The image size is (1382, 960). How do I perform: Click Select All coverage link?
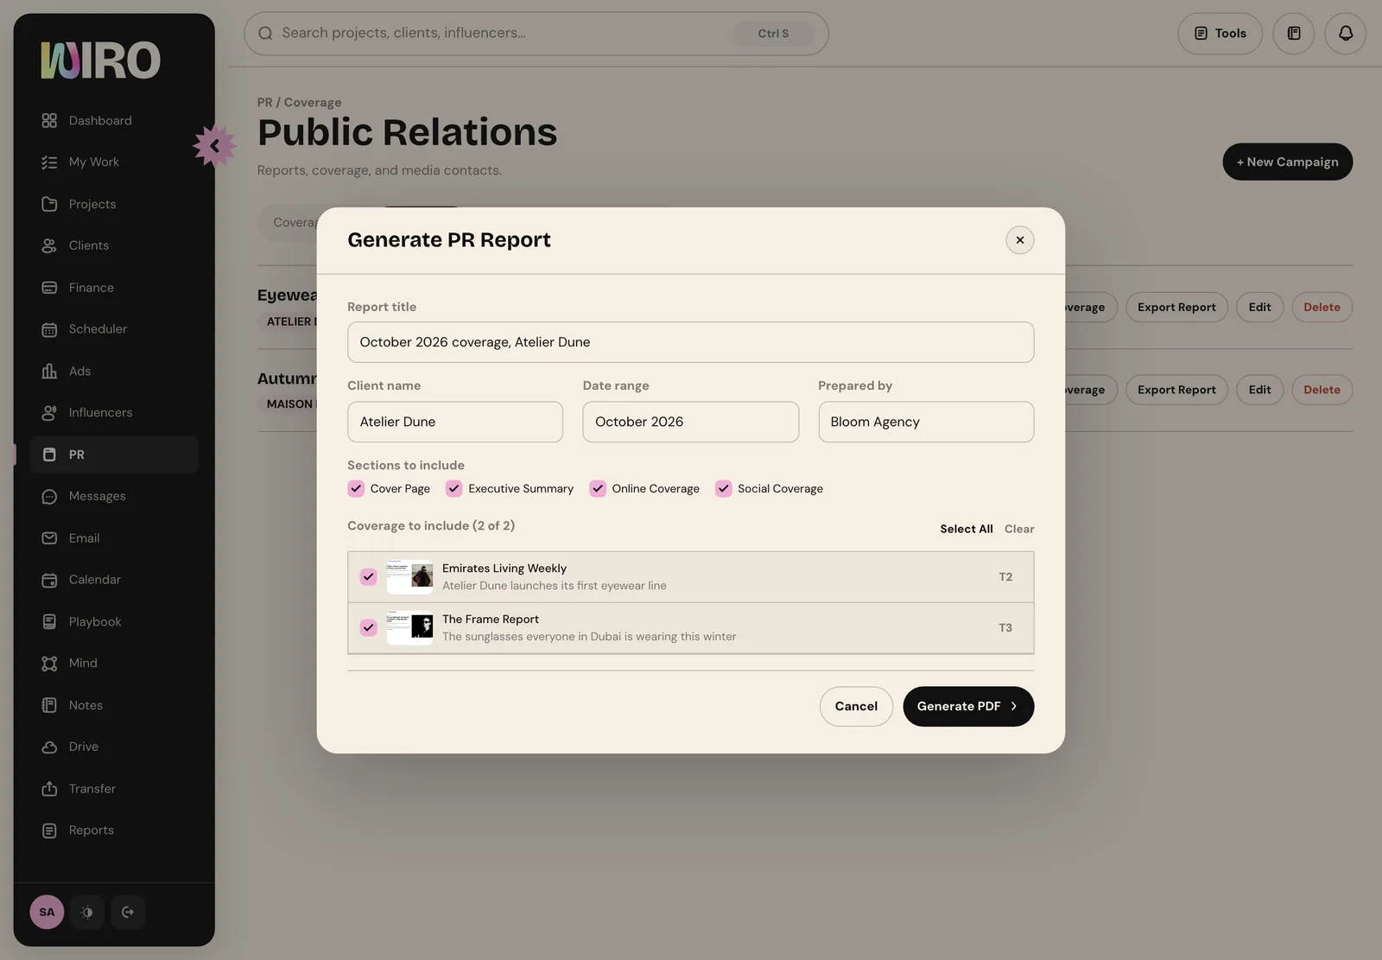(967, 529)
